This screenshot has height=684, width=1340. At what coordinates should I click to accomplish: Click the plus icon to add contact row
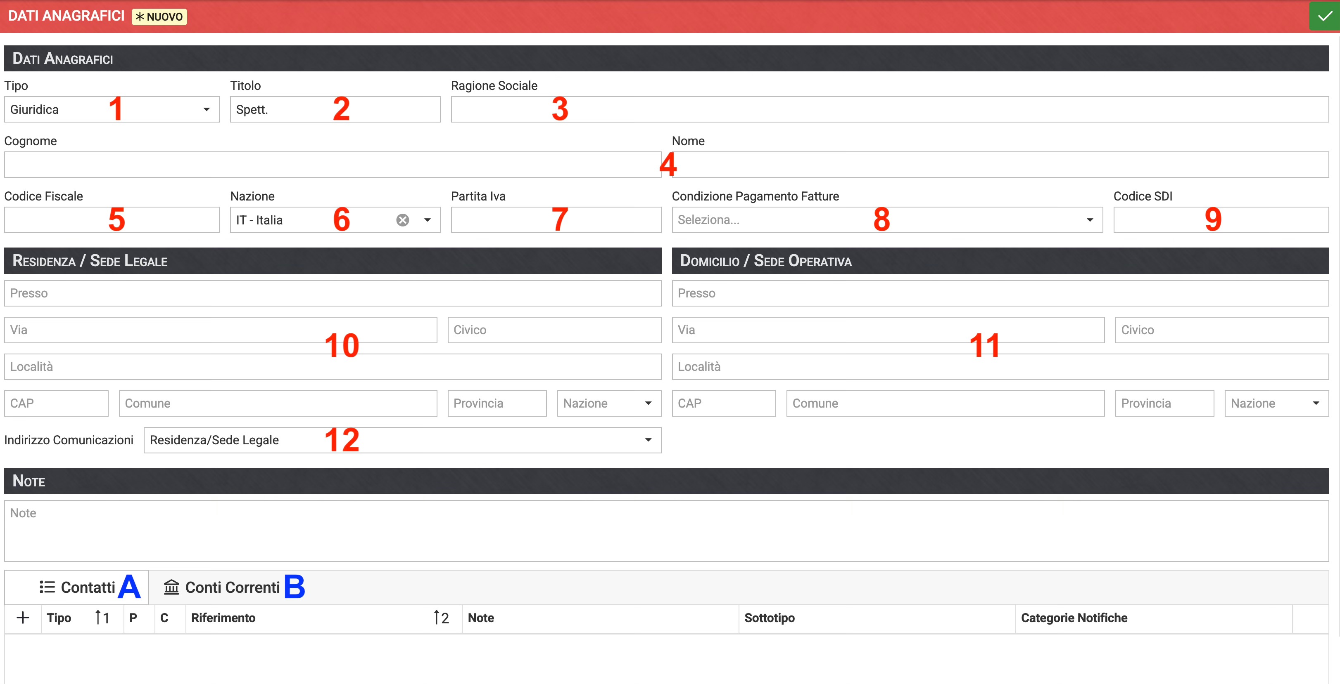[23, 618]
